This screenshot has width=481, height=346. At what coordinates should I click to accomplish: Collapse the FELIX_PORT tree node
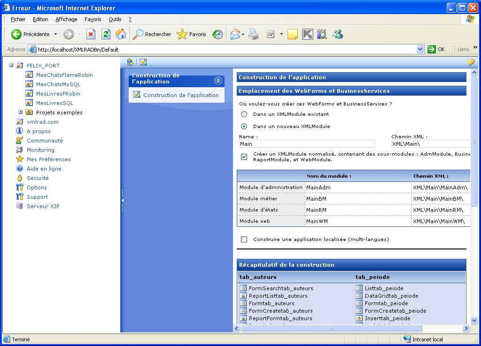pyautogui.click(x=11, y=66)
